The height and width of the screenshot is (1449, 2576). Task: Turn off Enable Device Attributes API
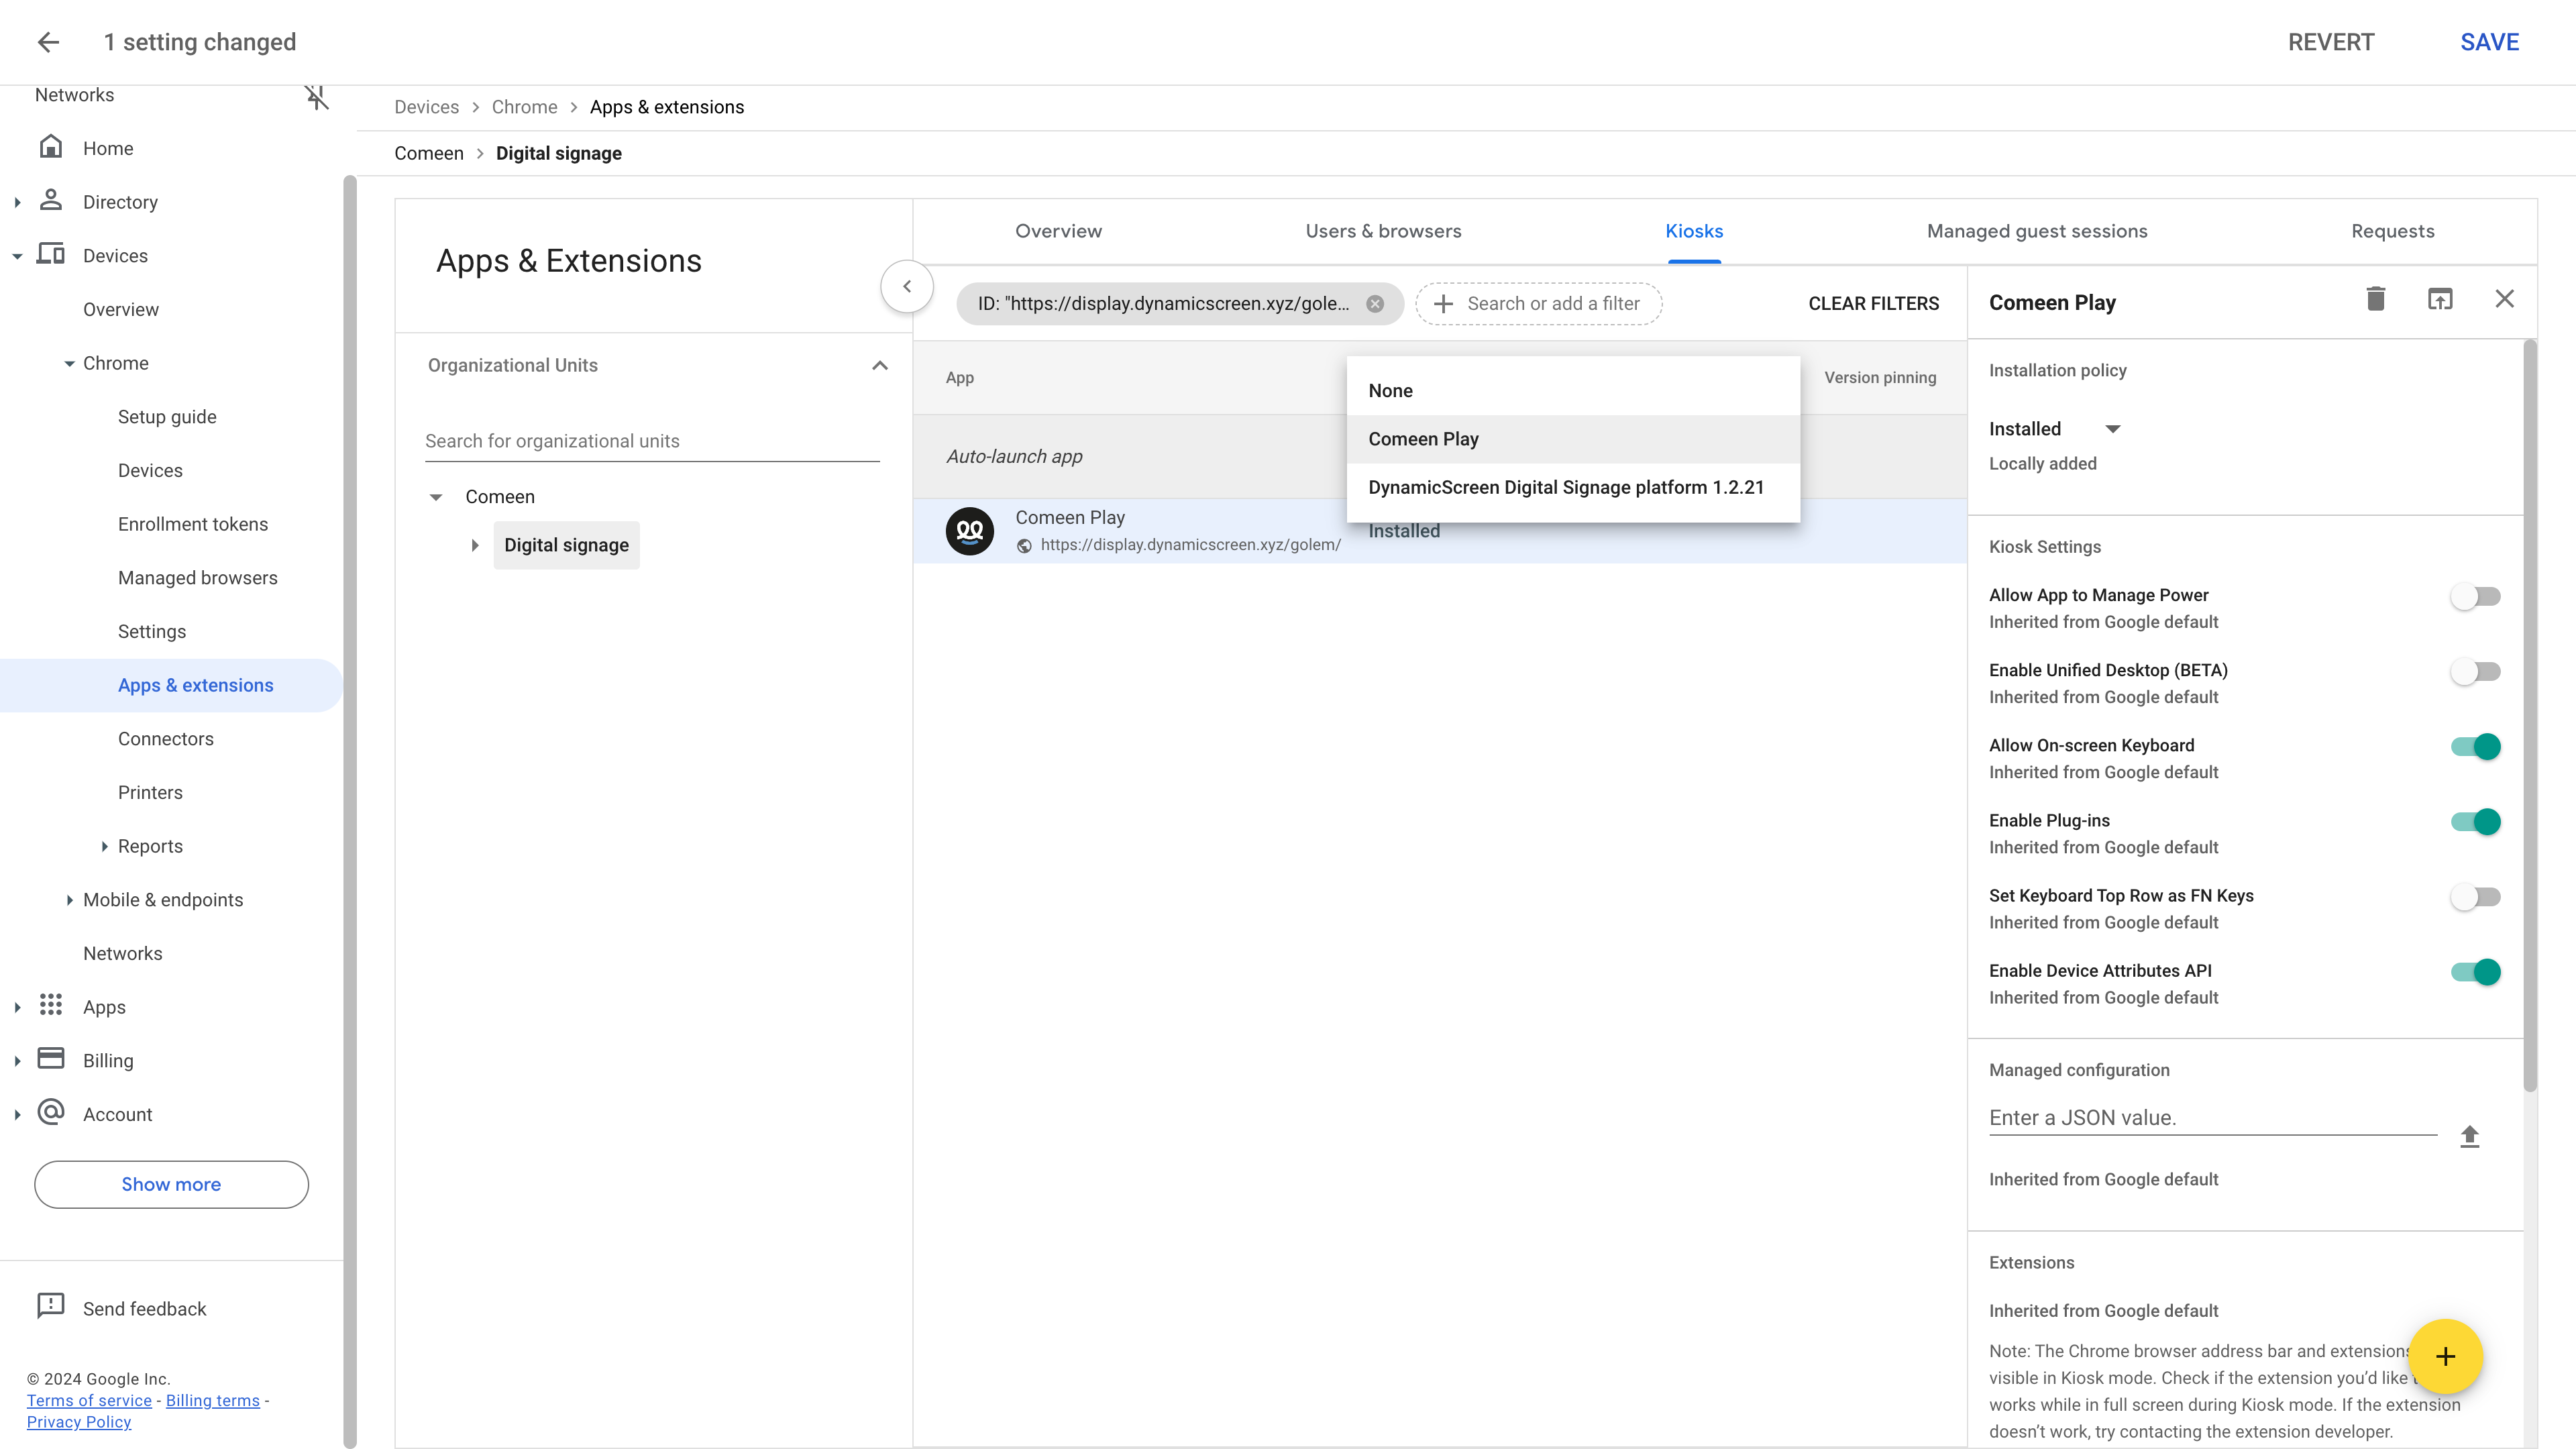point(2475,972)
